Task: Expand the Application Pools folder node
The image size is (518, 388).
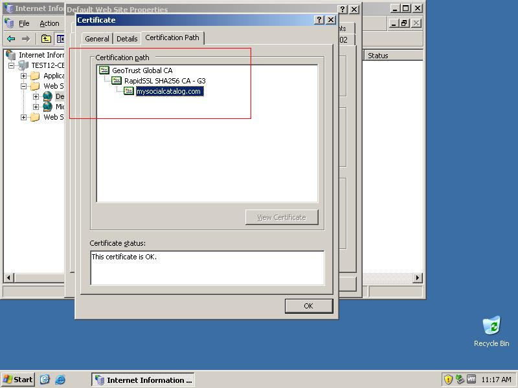Action: (x=24, y=76)
